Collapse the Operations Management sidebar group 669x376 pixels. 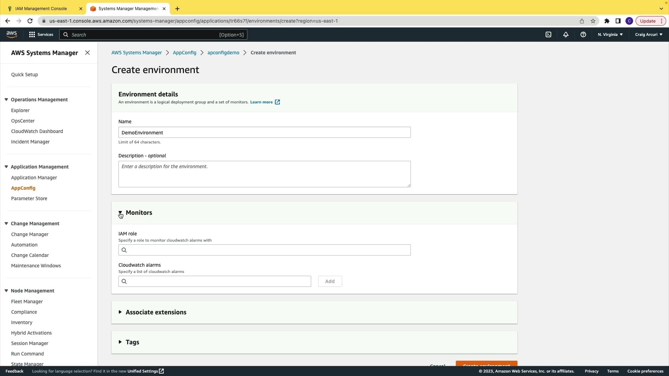(x=6, y=100)
